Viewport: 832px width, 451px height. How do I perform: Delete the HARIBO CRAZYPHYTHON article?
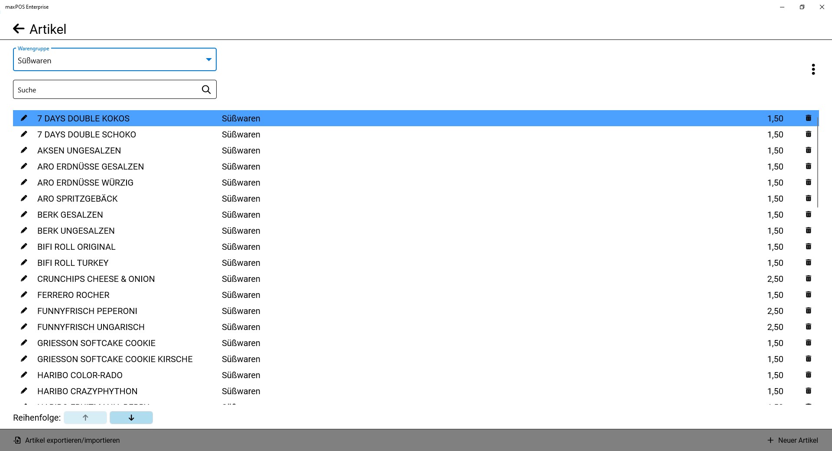(x=808, y=391)
